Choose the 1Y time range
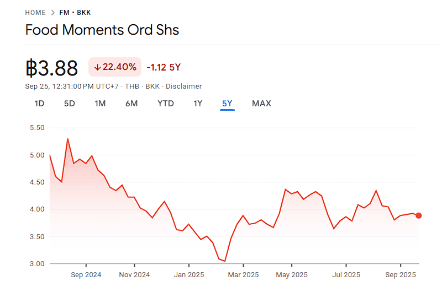442x292 pixels. click(x=198, y=104)
